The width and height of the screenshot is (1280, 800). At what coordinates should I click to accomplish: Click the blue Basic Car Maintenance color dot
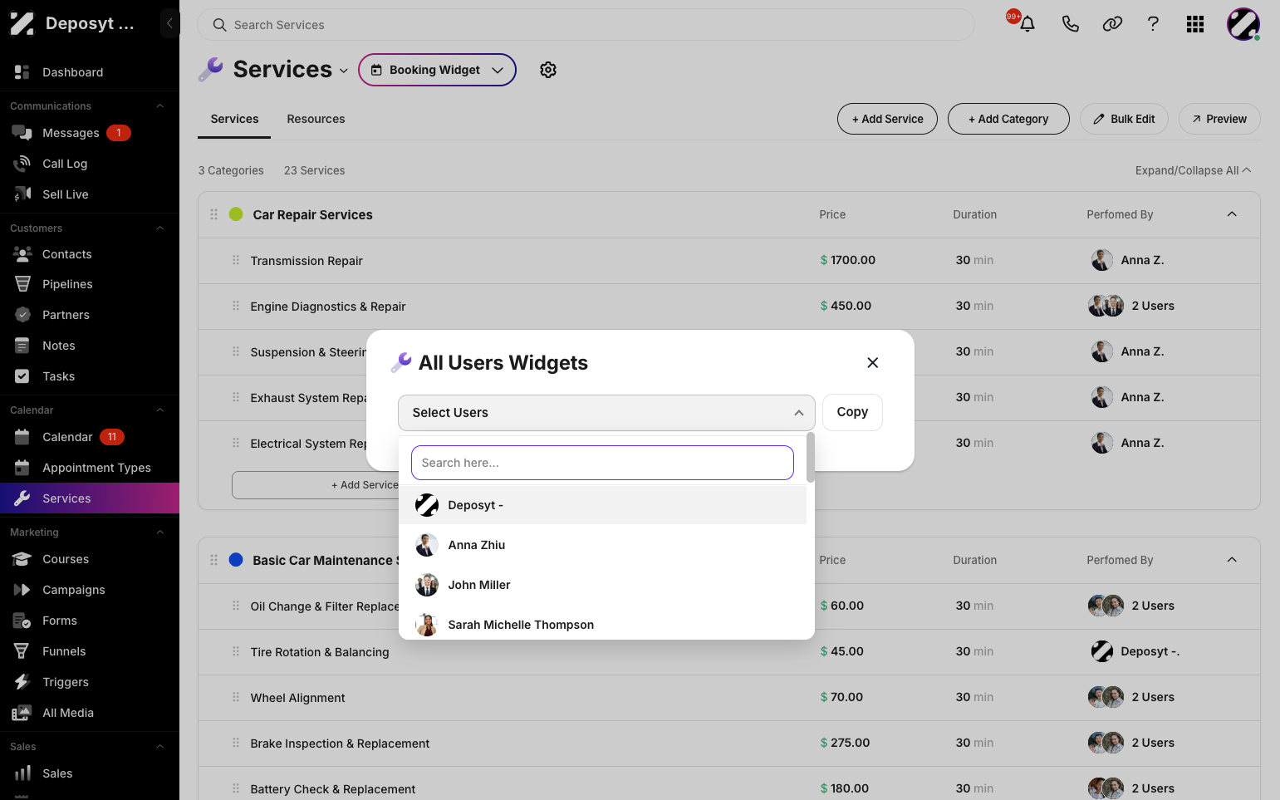pyautogui.click(x=236, y=560)
